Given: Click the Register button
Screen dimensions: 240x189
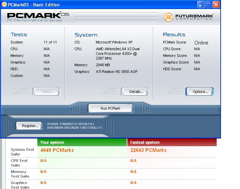Looking at the screenshot, I should click(29, 126).
